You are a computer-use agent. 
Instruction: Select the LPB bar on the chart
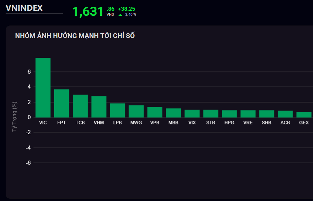pos(117,110)
